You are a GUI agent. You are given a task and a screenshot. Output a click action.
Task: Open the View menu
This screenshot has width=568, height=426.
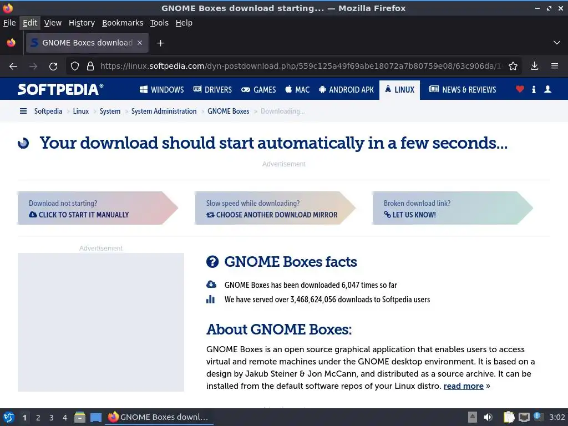point(53,23)
